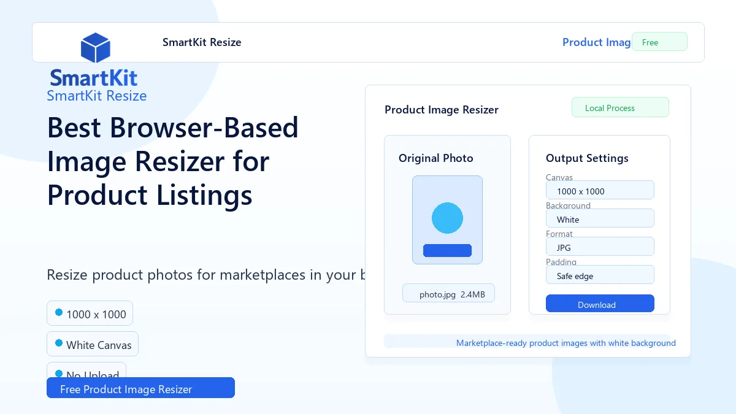Click the Product Image Resizer panel title
Viewport: 736px width, 414px height.
click(x=442, y=110)
